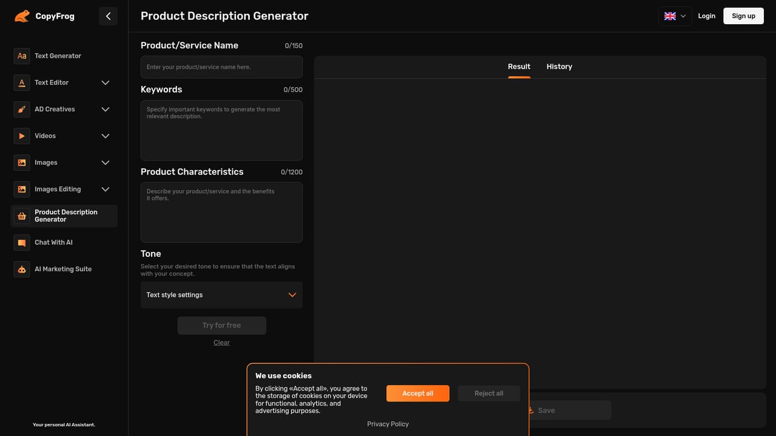776x436 pixels.
Task: Collapse the sidebar with back arrow
Action: [x=108, y=16]
